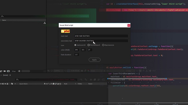Screen dimensions: 188x105
Task: Select the MochaImport icon radio button
Action: point(89,45)
